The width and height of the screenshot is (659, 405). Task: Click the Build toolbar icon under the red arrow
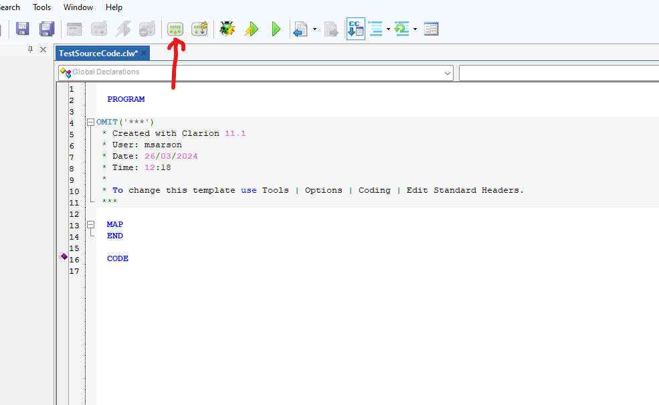point(175,29)
